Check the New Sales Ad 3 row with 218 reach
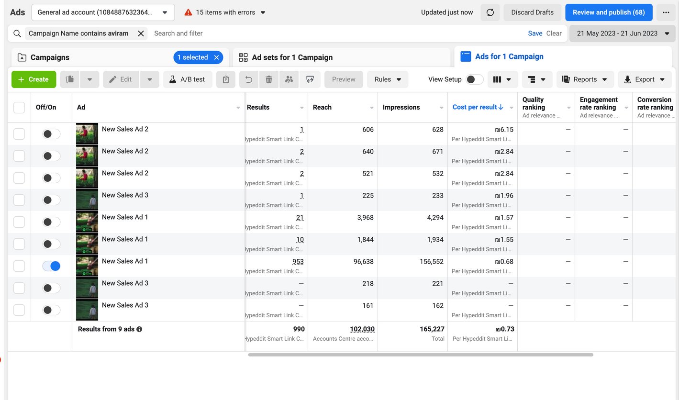Image resolution: width=679 pixels, height=400 pixels. coord(19,288)
